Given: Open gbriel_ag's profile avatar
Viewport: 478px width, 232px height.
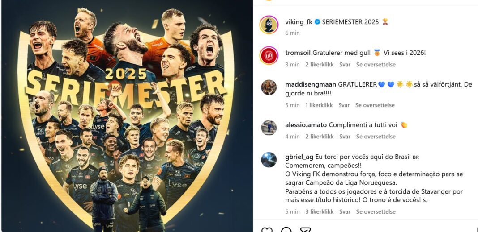Looking at the screenshot, I should 269,159.
